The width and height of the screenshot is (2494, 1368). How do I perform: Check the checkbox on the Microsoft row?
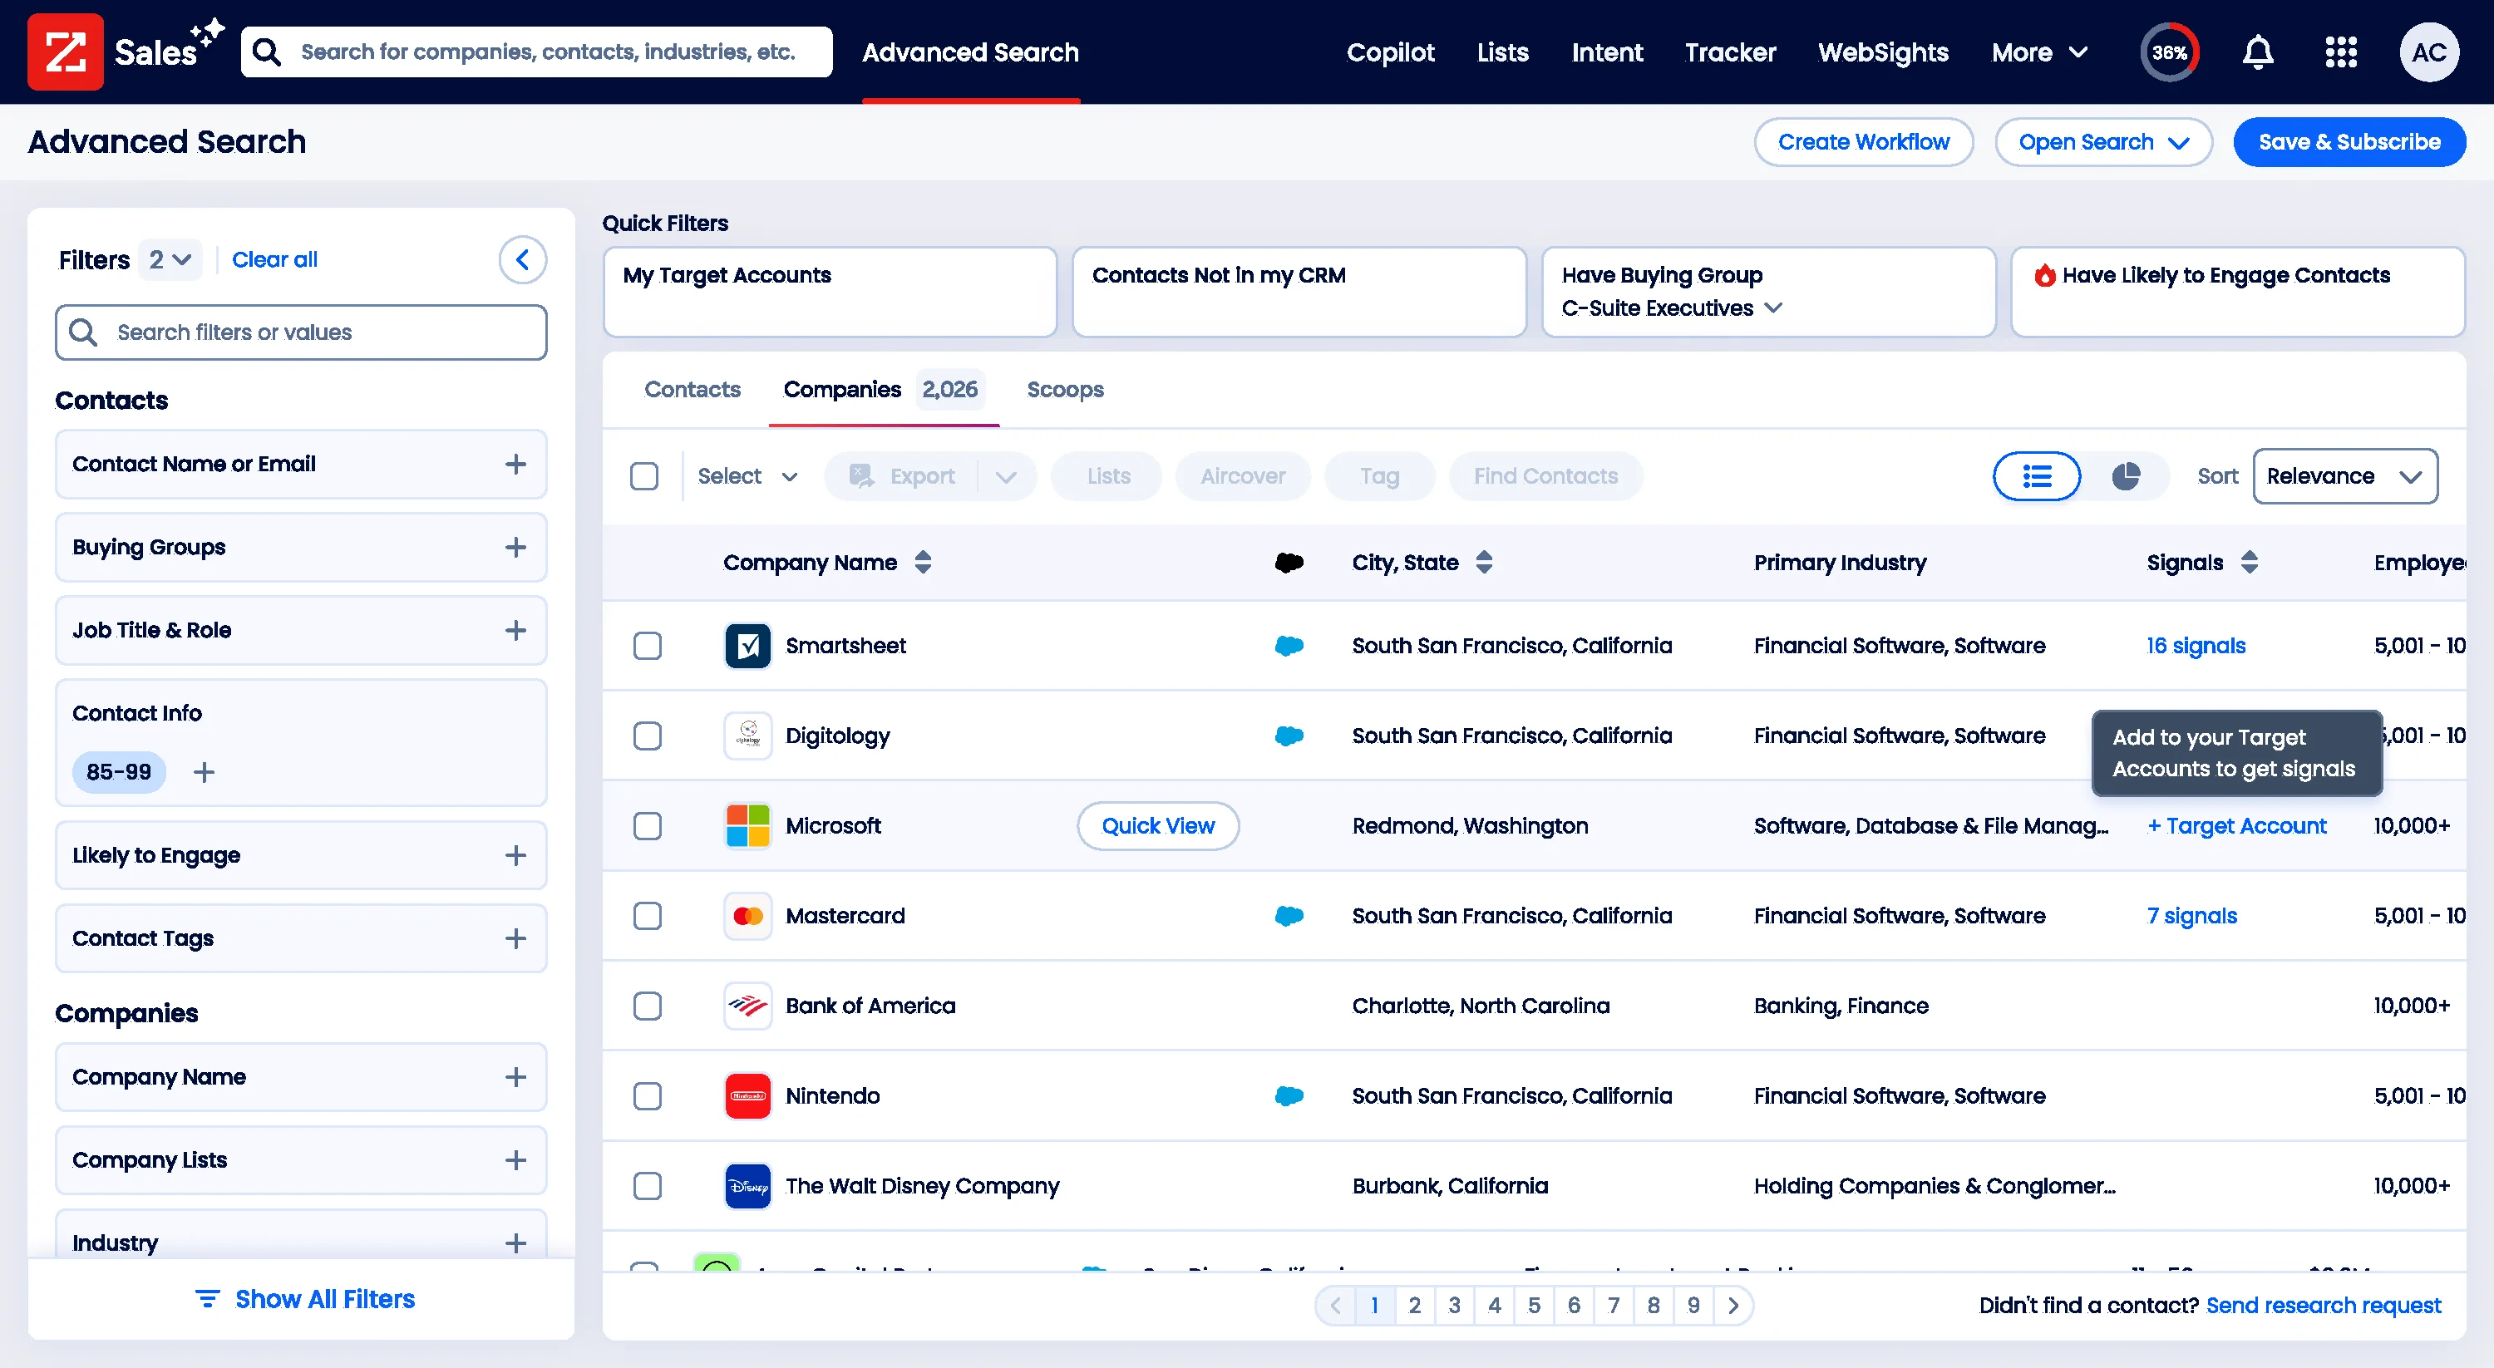648,826
